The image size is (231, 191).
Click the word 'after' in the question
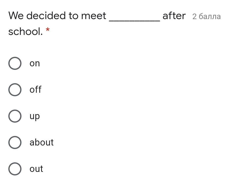[x=174, y=16]
